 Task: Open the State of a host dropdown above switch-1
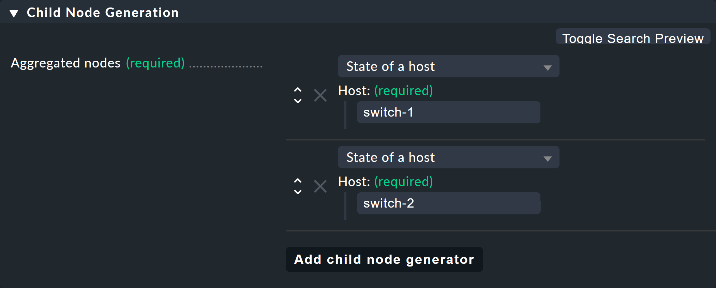(x=448, y=66)
